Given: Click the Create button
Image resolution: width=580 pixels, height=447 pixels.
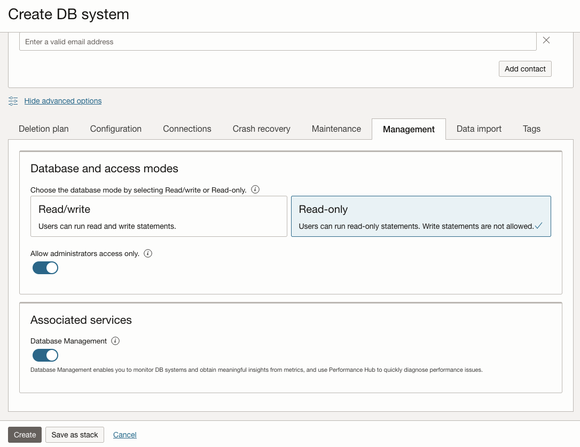Looking at the screenshot, I should tap(25, 434).
